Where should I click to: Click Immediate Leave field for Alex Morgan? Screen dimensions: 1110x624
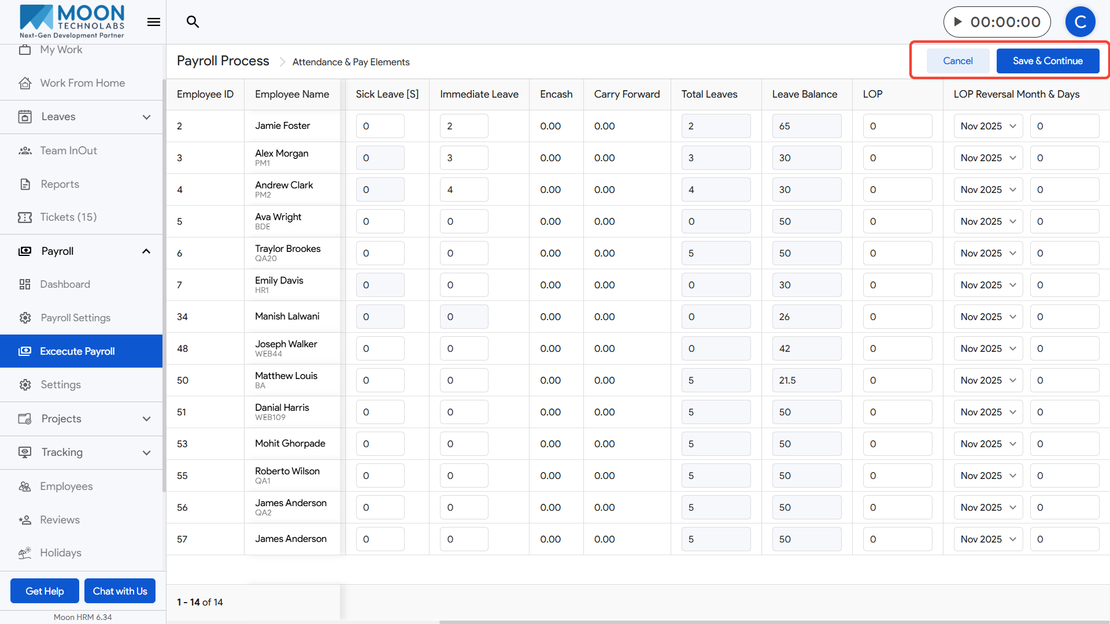tap(464, 158)
